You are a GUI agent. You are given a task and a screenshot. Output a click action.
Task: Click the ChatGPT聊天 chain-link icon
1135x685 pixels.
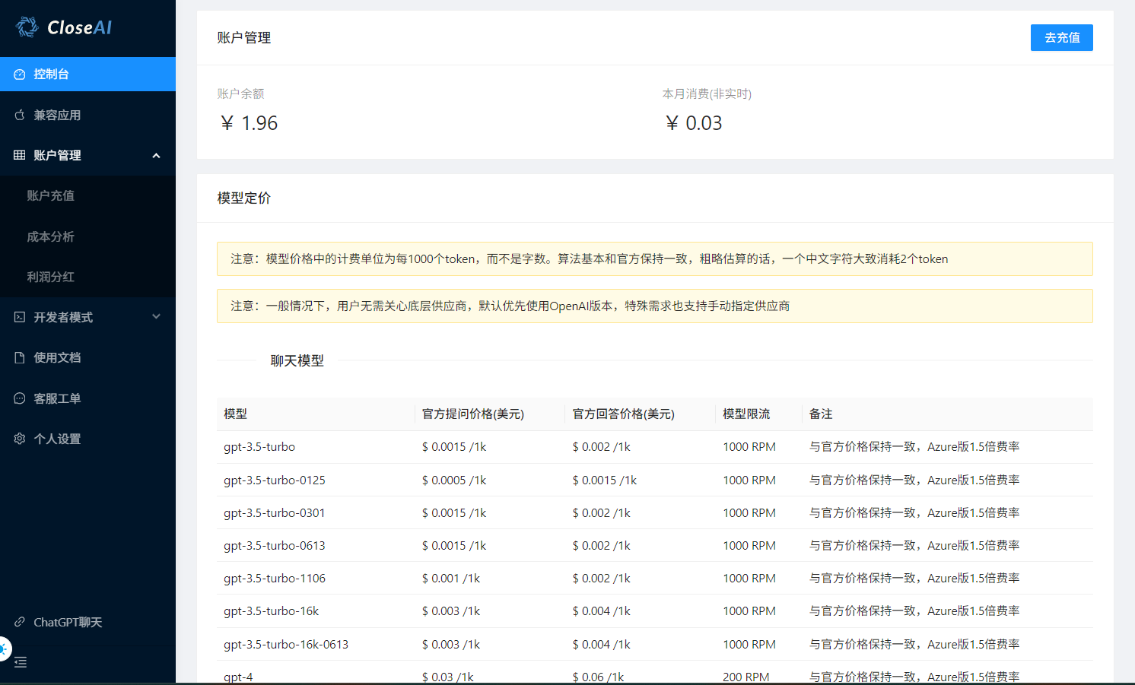click(20, 622)
